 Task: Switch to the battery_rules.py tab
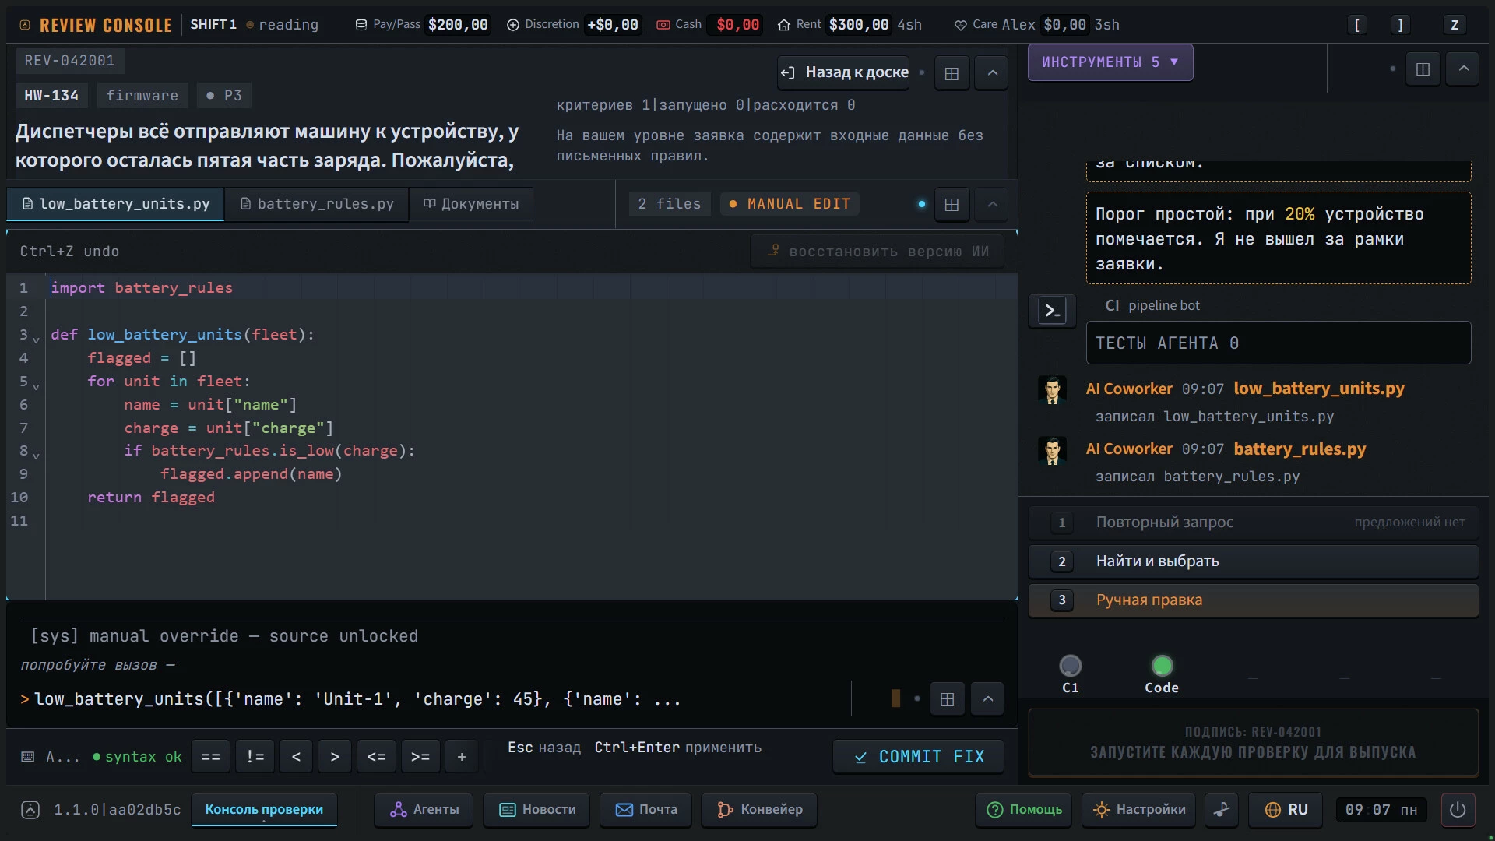click(x=317, y=204)
